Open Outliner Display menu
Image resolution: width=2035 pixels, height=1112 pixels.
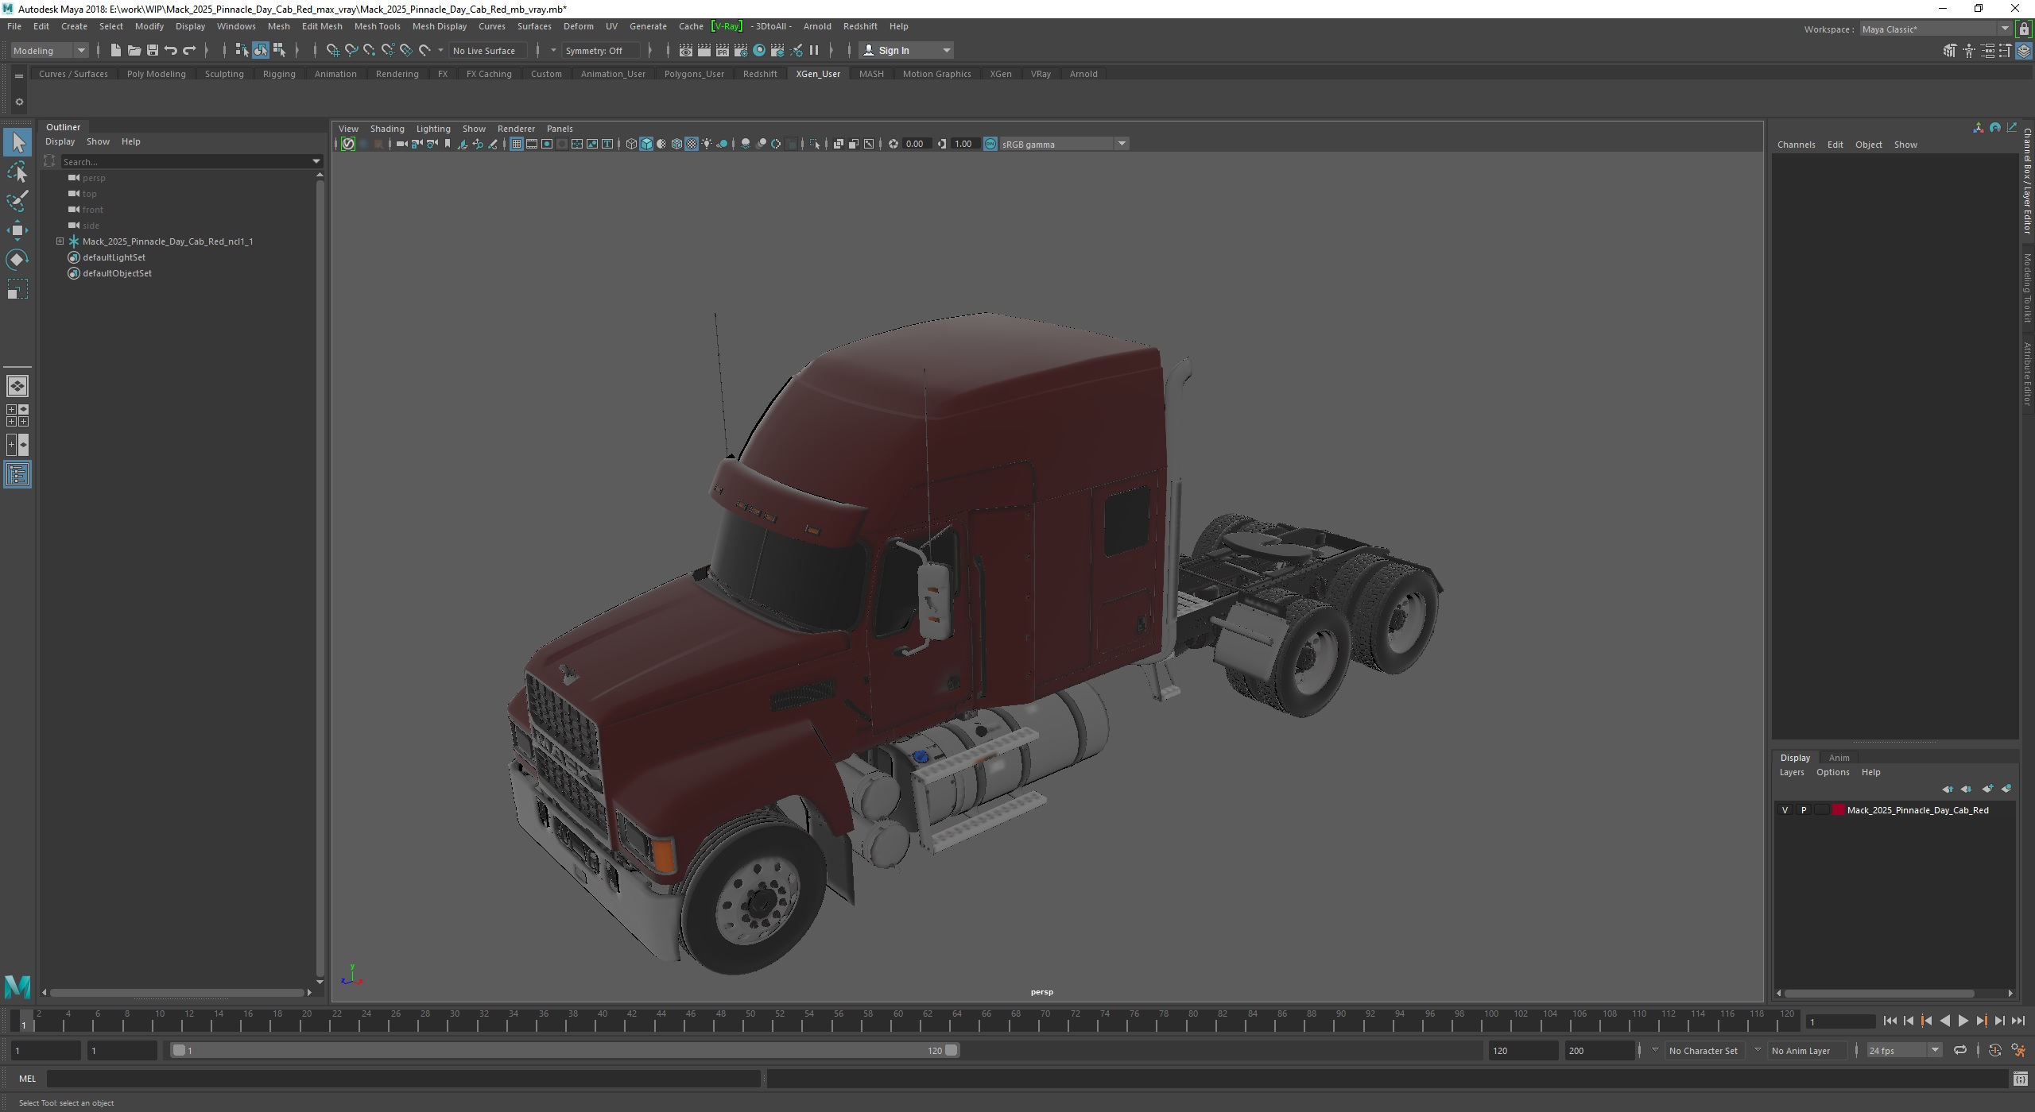click(60, 141)
